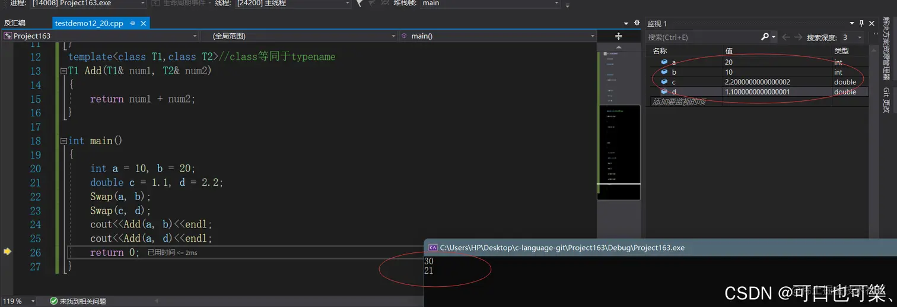Click the value 20 for variable a
897x307 pixels.
tap(729, 62)
